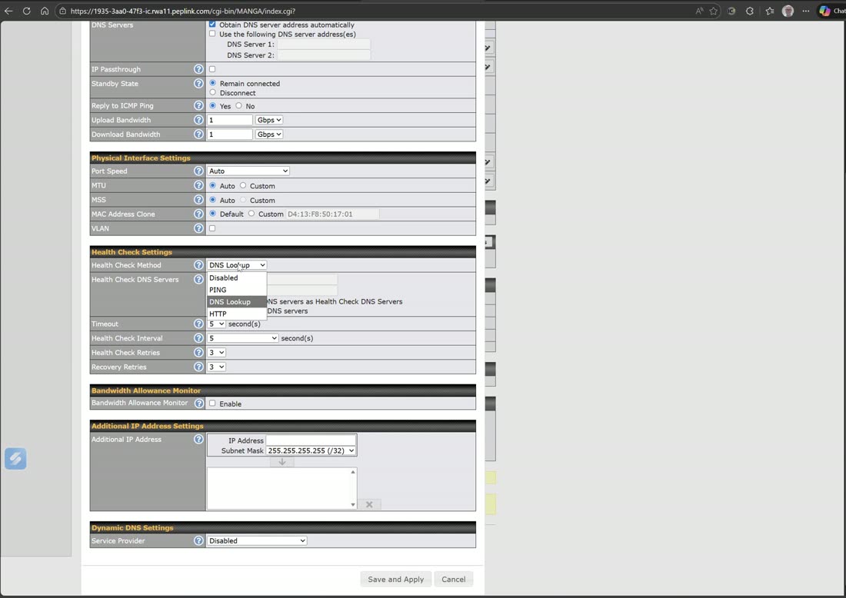Click the browser address bar URL

click(x=183, y=11)
